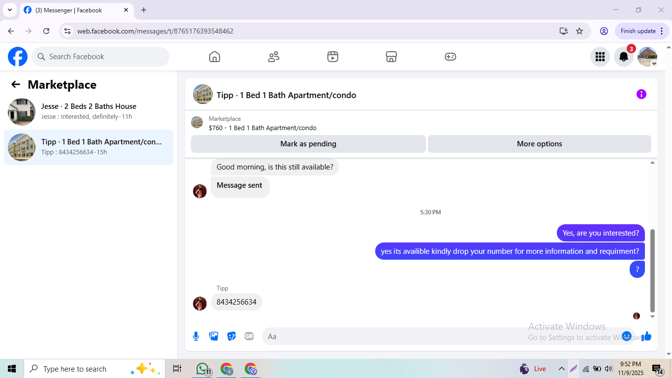Click the "5:30 PM" timestamp
The height and width of the screenshot is (378, 672).
click(x=430, y=212)
